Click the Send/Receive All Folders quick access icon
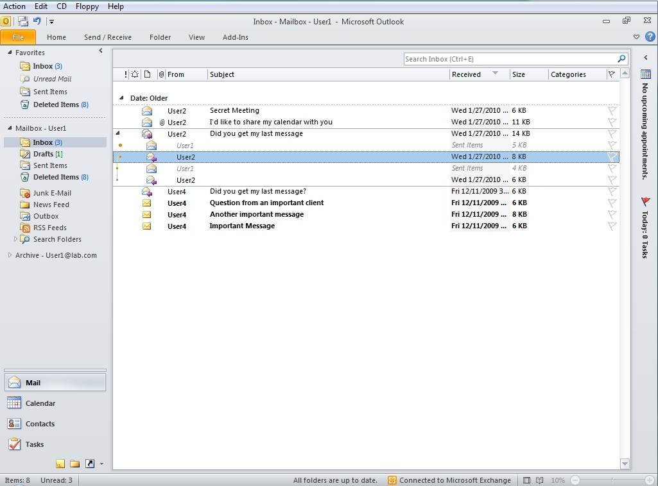The height and width of the screenshot is (486, 658). point(22,21)
